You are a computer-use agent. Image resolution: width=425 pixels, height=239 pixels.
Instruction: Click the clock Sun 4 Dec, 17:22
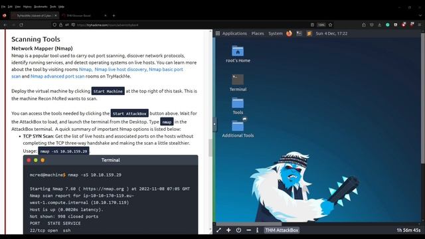(331, 33)
